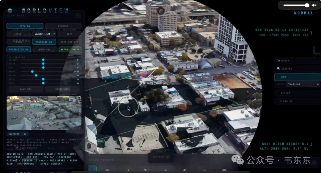Viewport: 321px width, 173px height.
Task: Click the FOV calibration slider handle
Action: (43, 68)
